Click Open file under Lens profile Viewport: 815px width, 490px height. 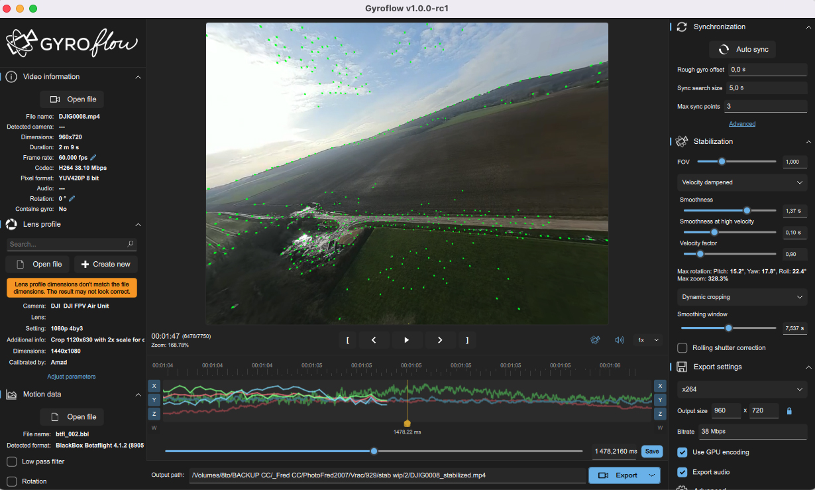coord(38,264)
